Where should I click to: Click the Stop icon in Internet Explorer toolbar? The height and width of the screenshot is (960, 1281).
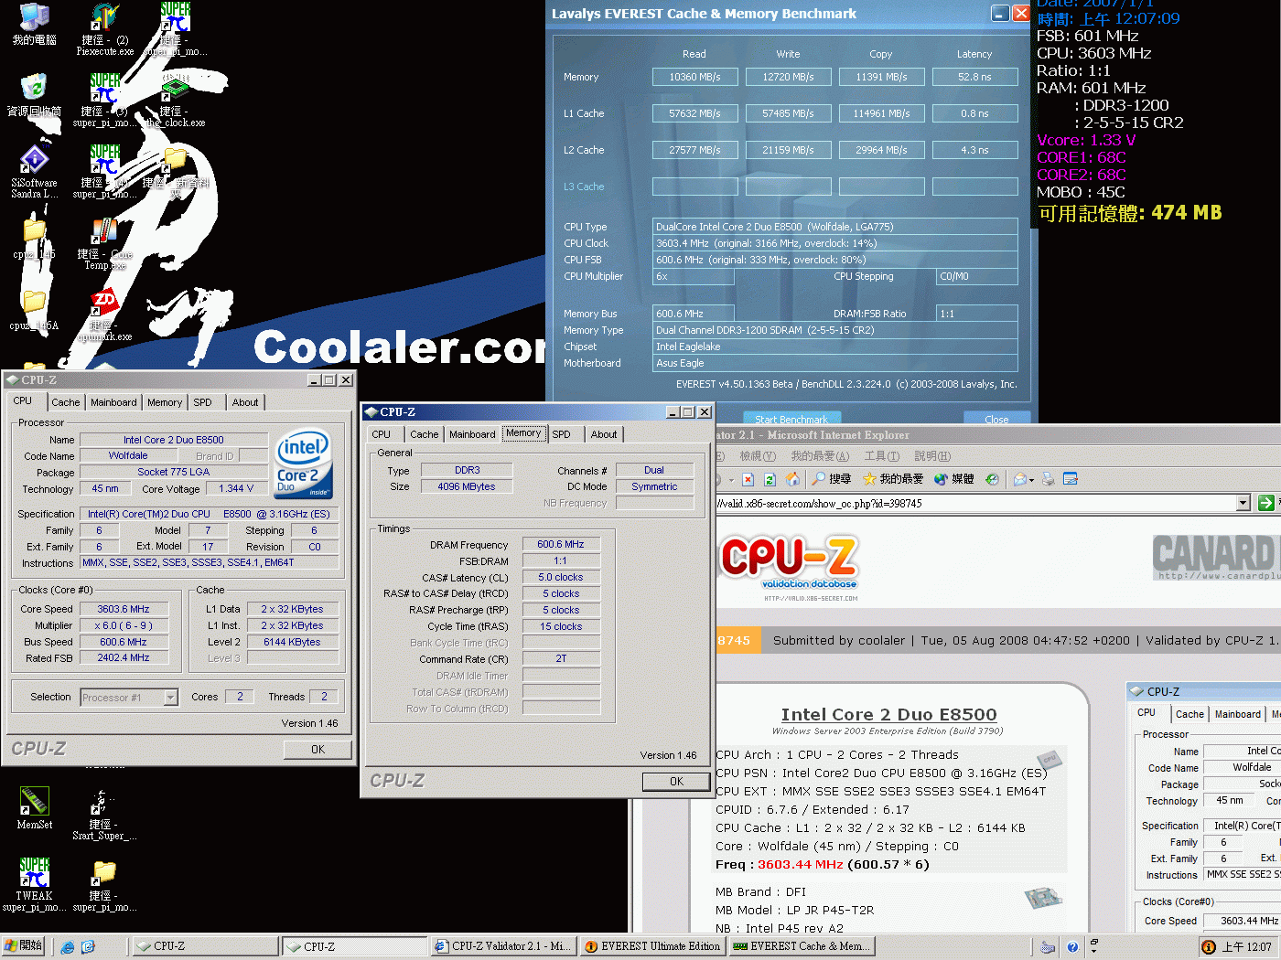point(748,479)
